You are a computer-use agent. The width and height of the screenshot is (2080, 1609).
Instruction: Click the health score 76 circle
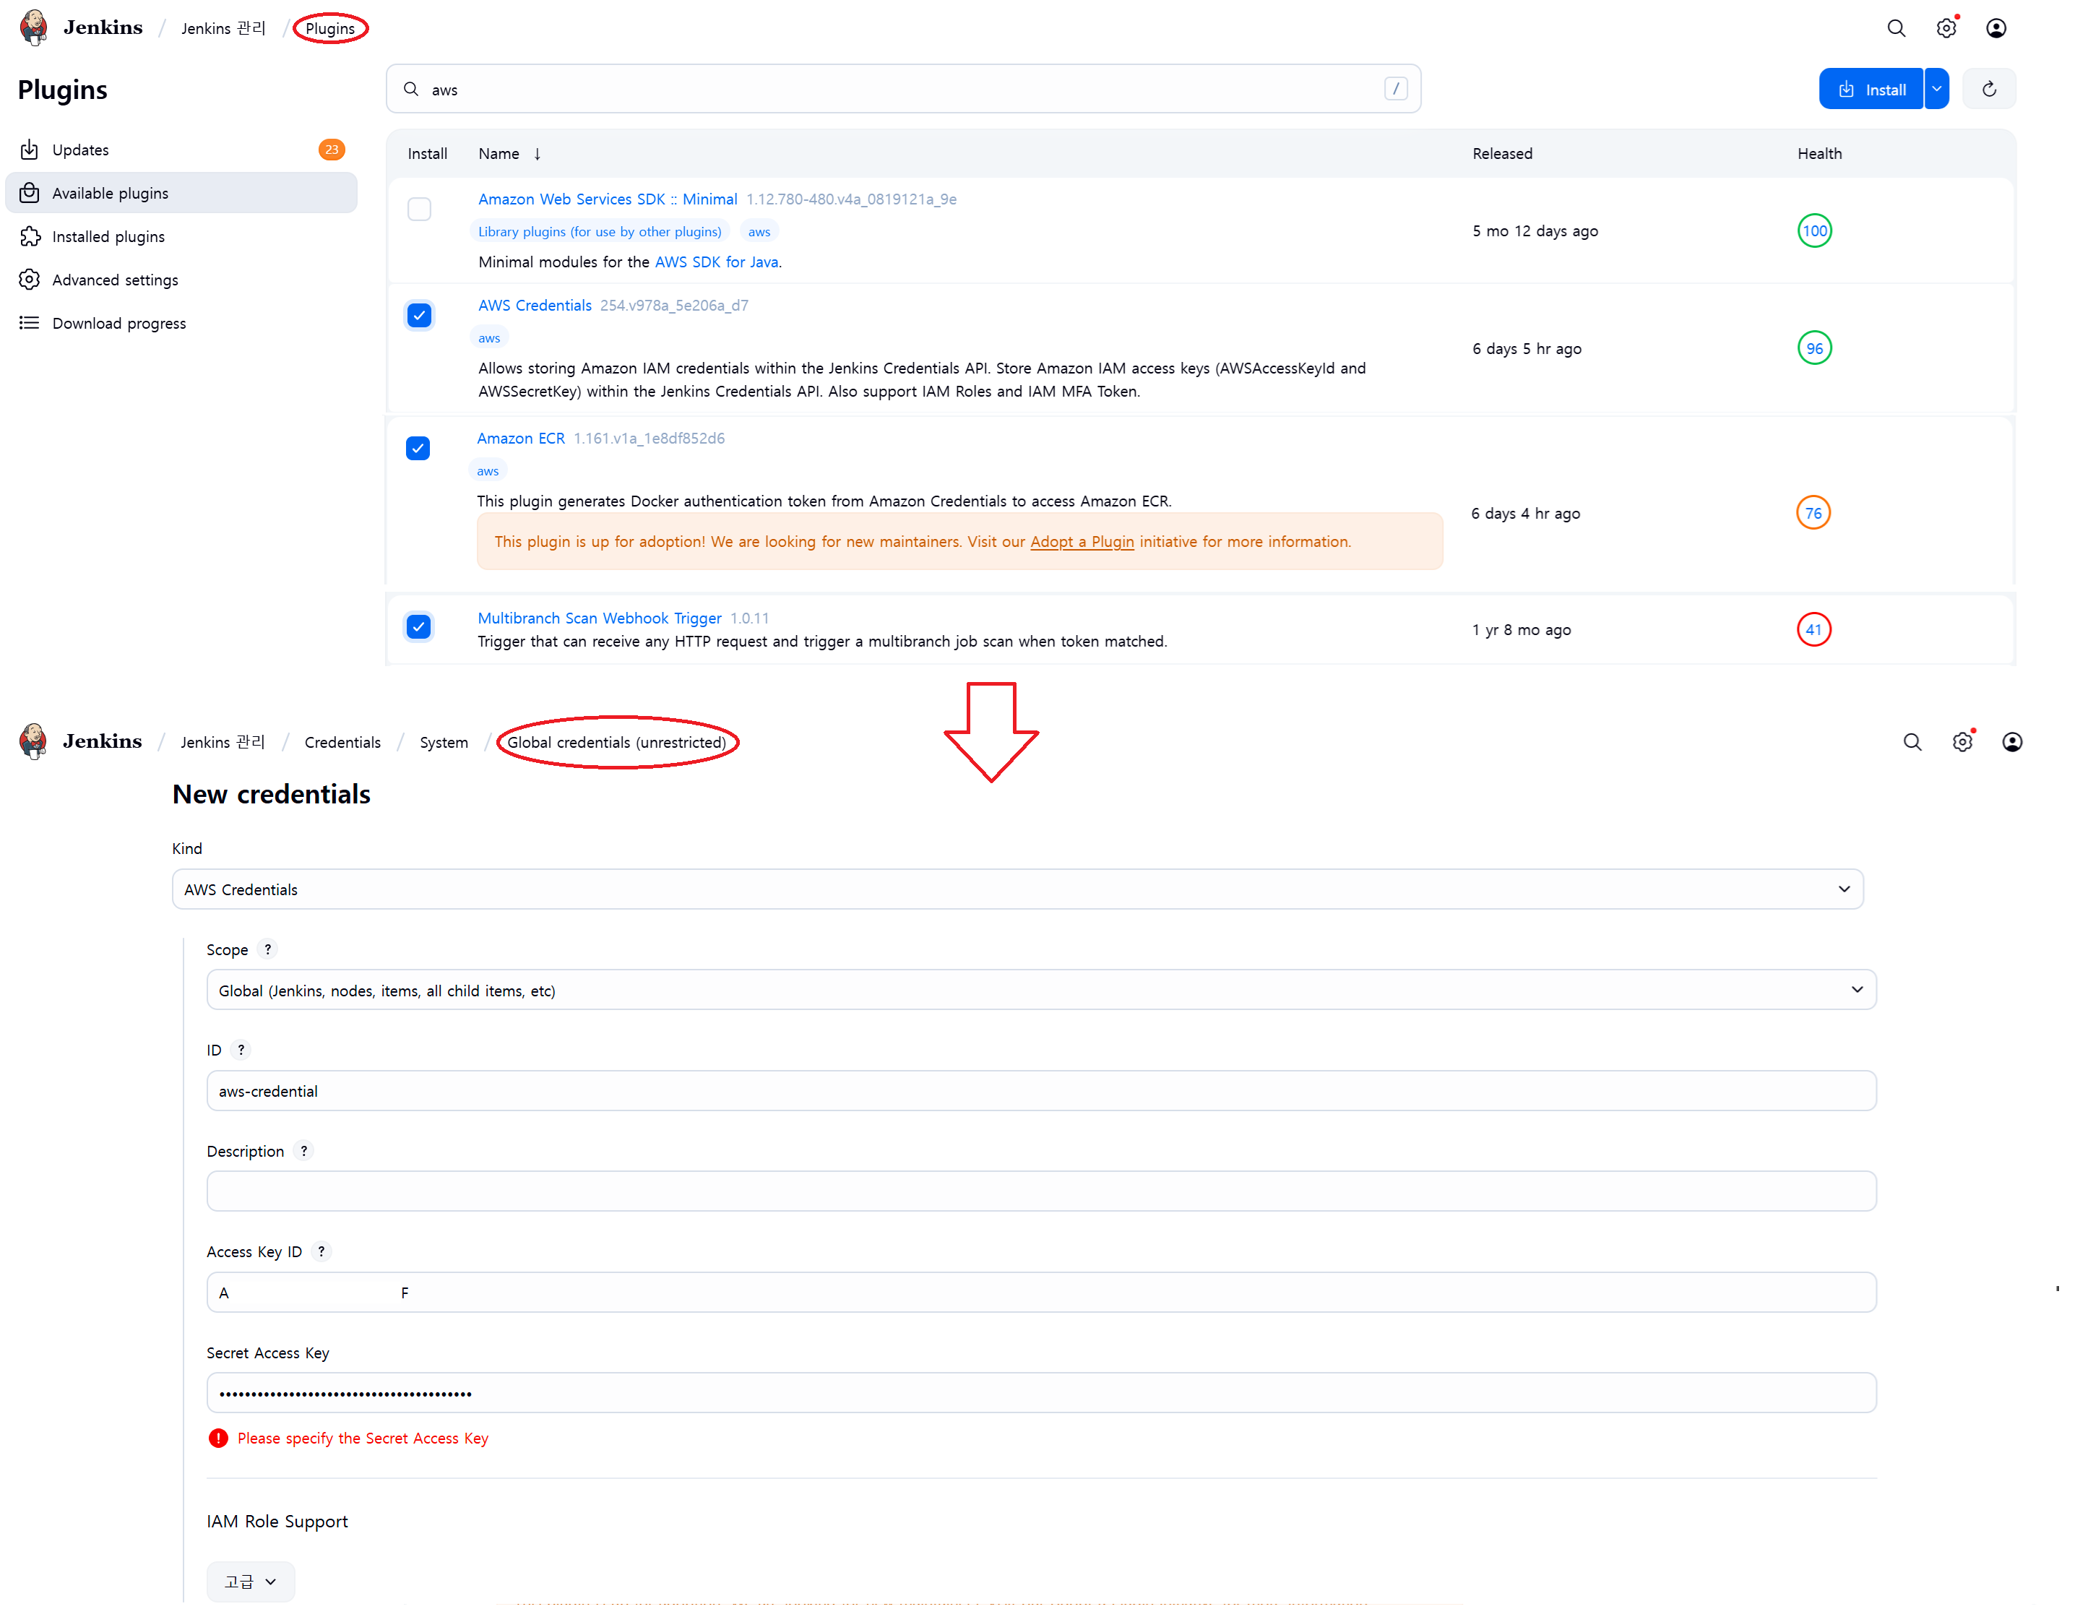pyautogui.click(x=1813, y=512)
